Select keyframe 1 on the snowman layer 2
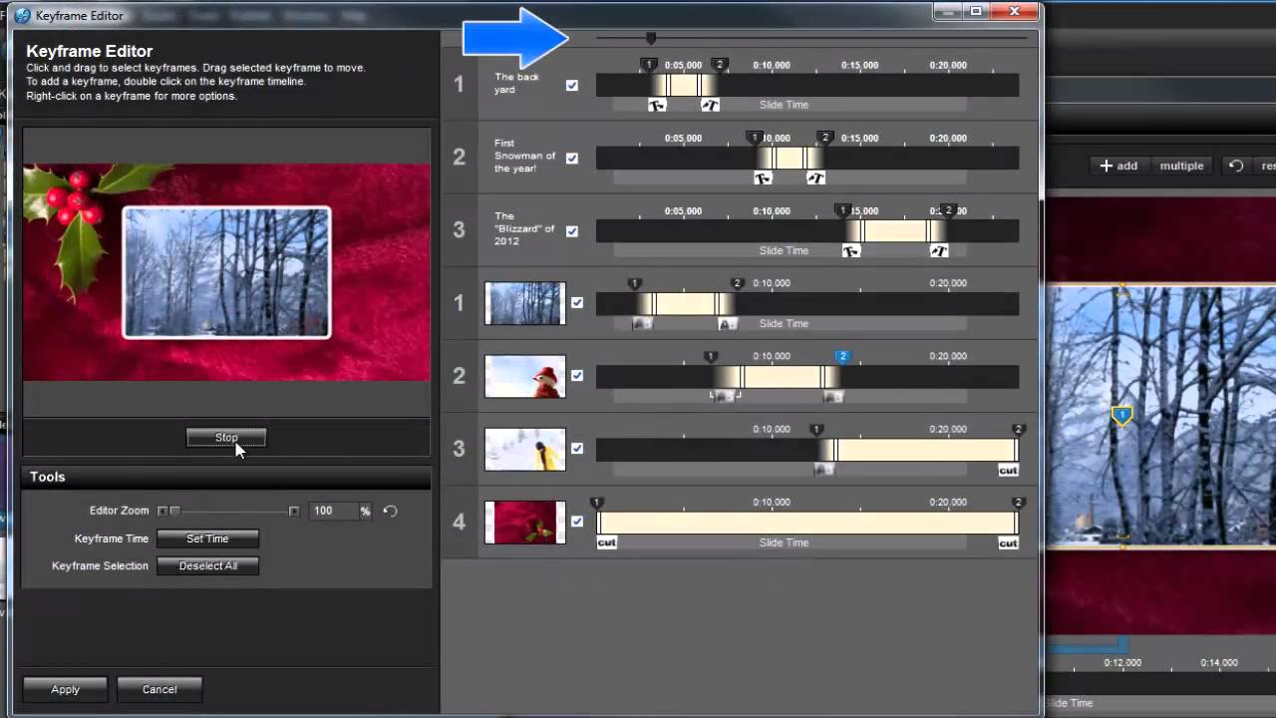Viewport: 1276px width, 718px height. click(711, 357)
